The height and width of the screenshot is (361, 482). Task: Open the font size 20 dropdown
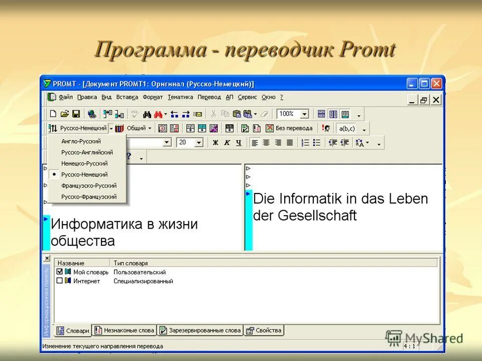pyautogui.click(x=199, y=143)
